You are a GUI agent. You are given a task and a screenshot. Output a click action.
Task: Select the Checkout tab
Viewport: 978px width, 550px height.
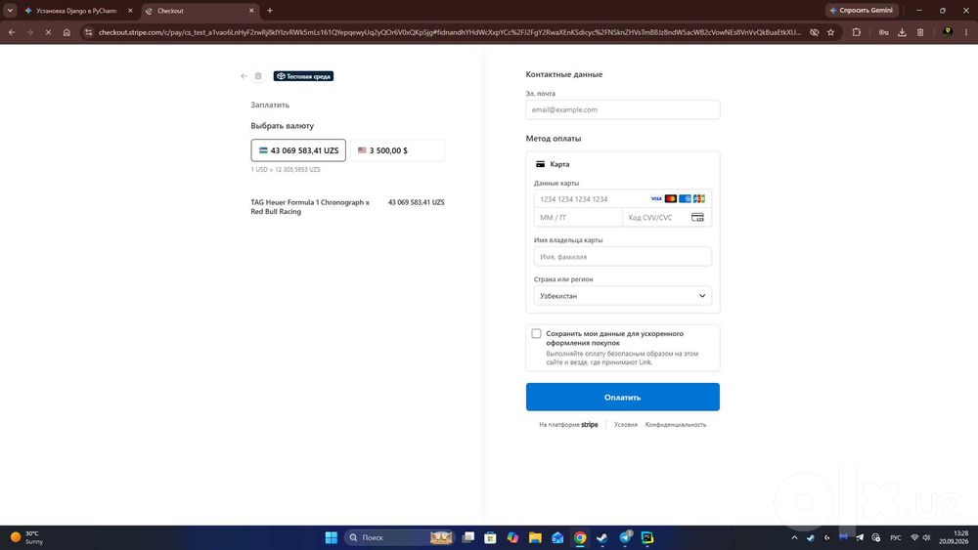pyautogui.click(x=195, y=11)
